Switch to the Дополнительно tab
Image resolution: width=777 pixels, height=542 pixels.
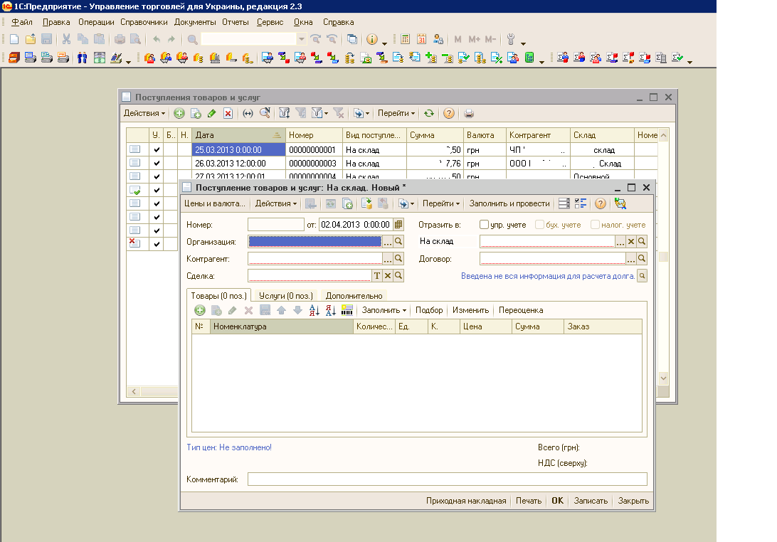[354, 296]
